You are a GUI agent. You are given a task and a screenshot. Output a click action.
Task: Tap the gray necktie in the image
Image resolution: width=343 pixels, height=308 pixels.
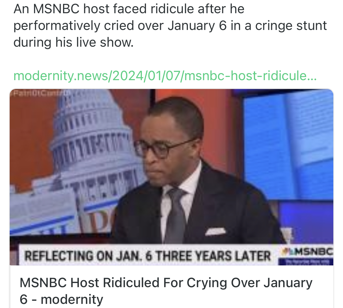pyautogui.click(x=176, y=215)
